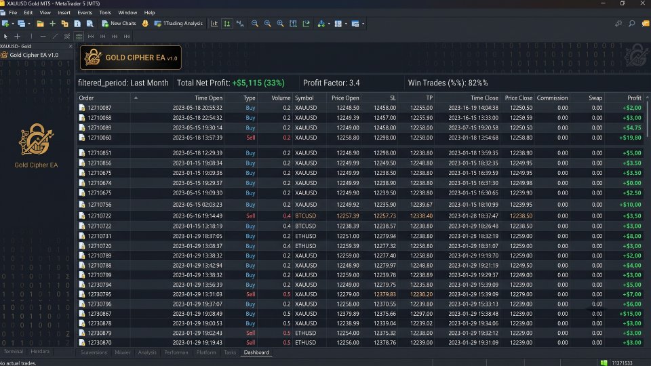Click the search icon at top right

point(631,24)
